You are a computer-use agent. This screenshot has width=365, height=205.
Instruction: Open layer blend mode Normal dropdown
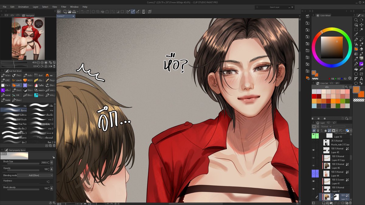coord(326,126)
